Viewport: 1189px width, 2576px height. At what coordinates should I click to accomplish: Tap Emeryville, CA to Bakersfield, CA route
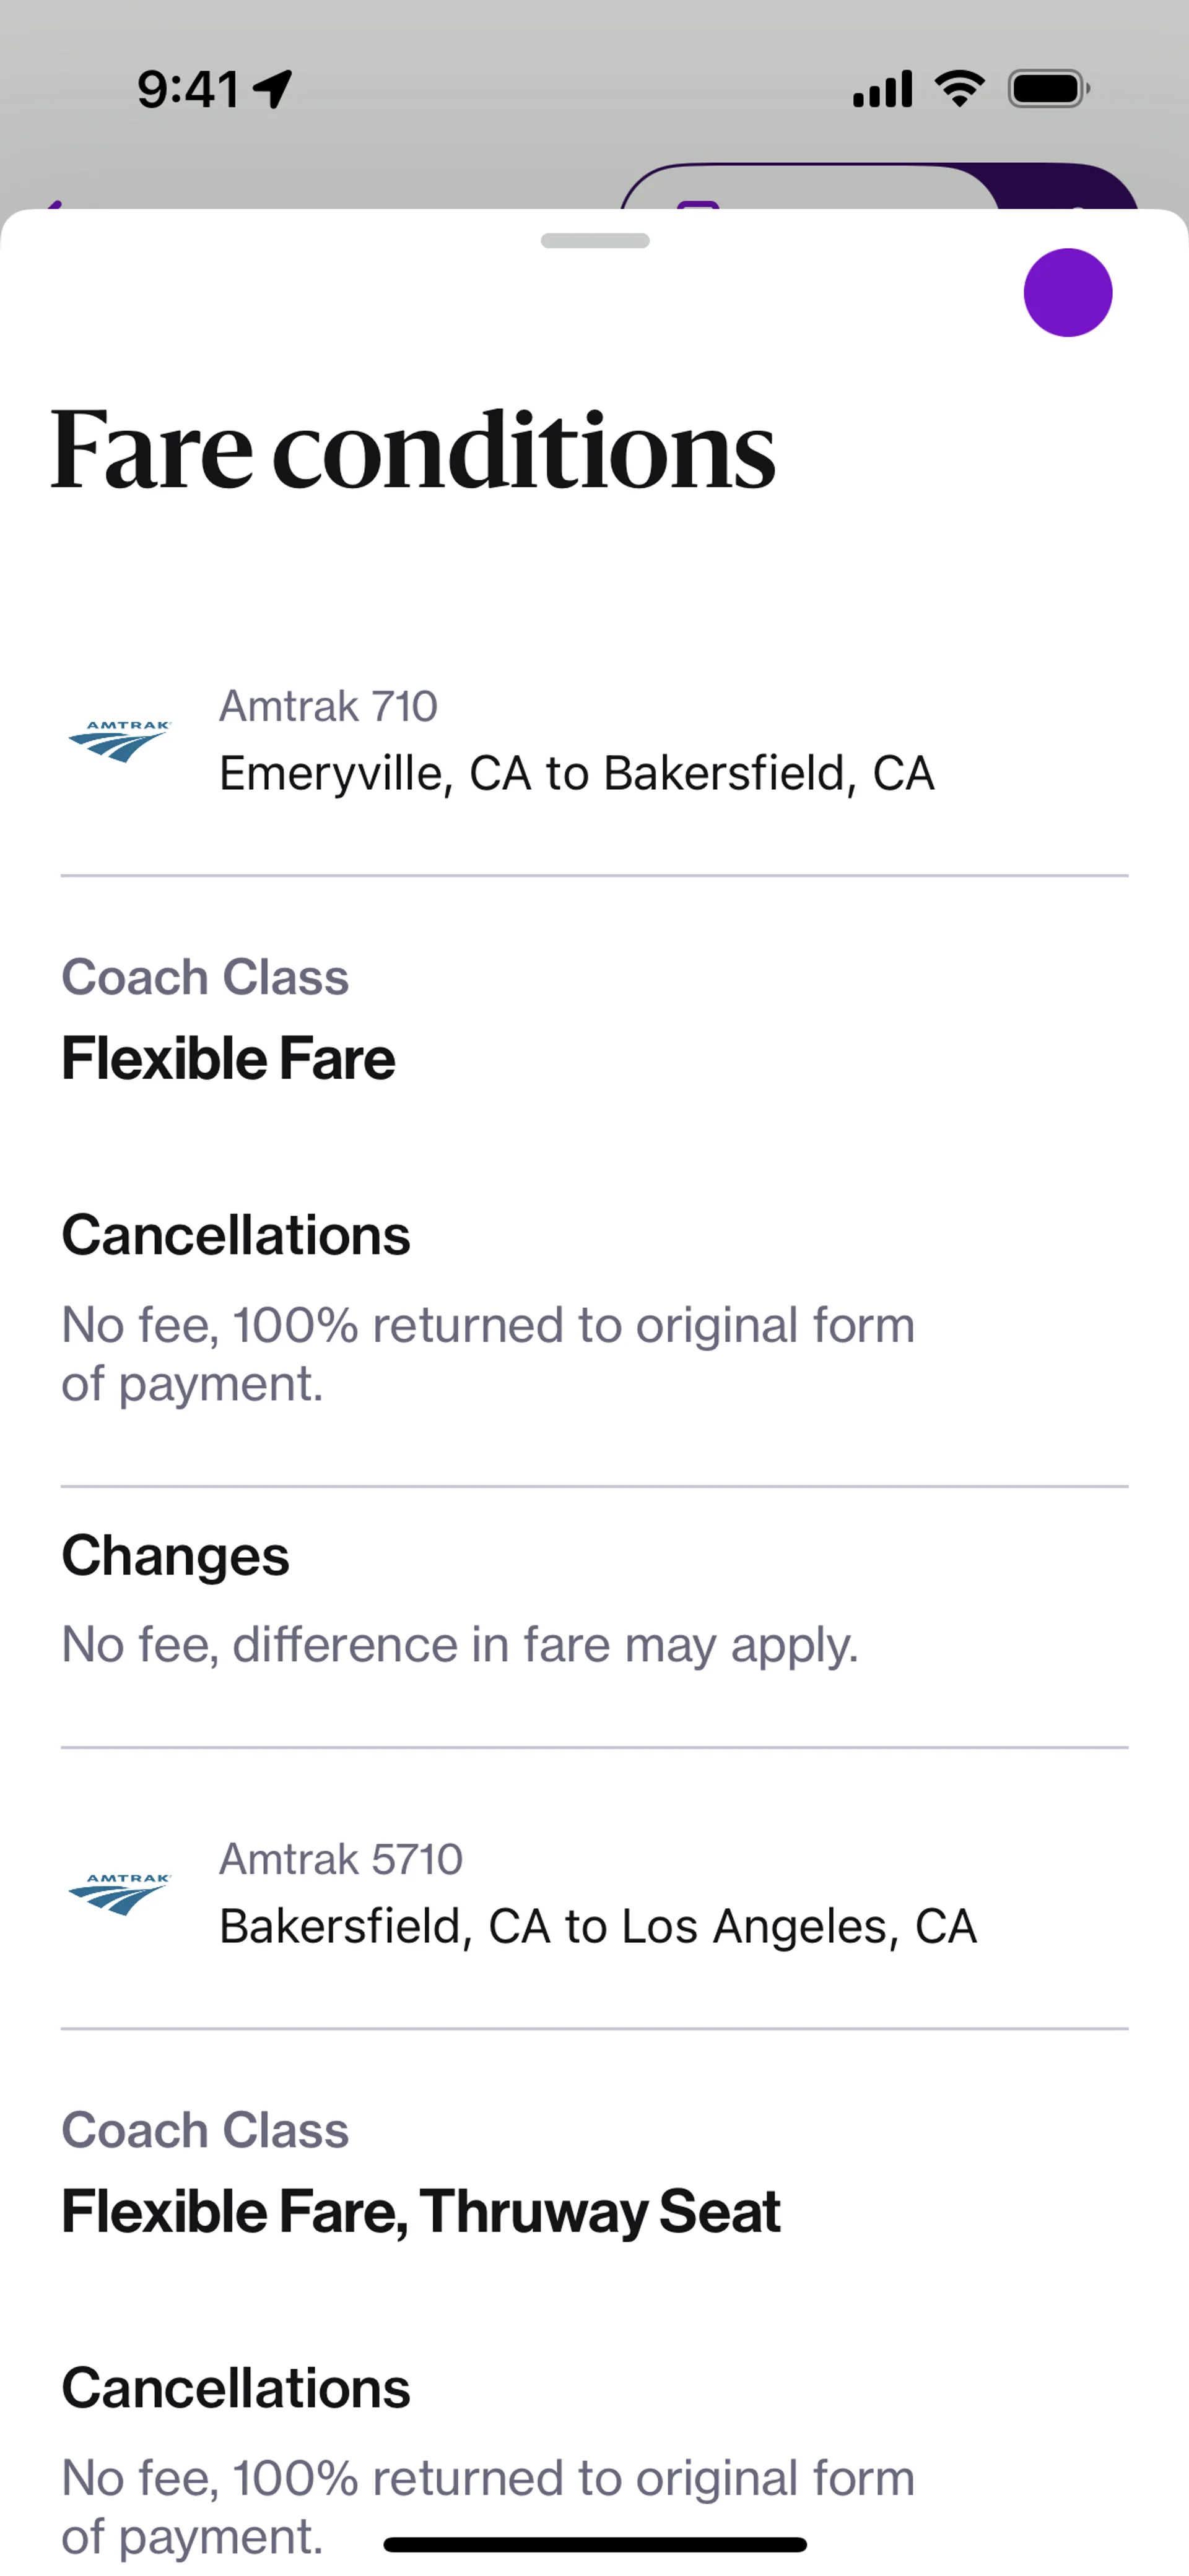(577, 773)
